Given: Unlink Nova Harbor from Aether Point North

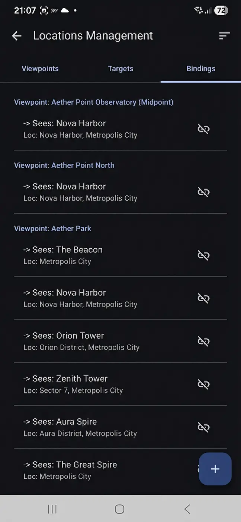Looking at the screenshot, I should click(203, 192).
